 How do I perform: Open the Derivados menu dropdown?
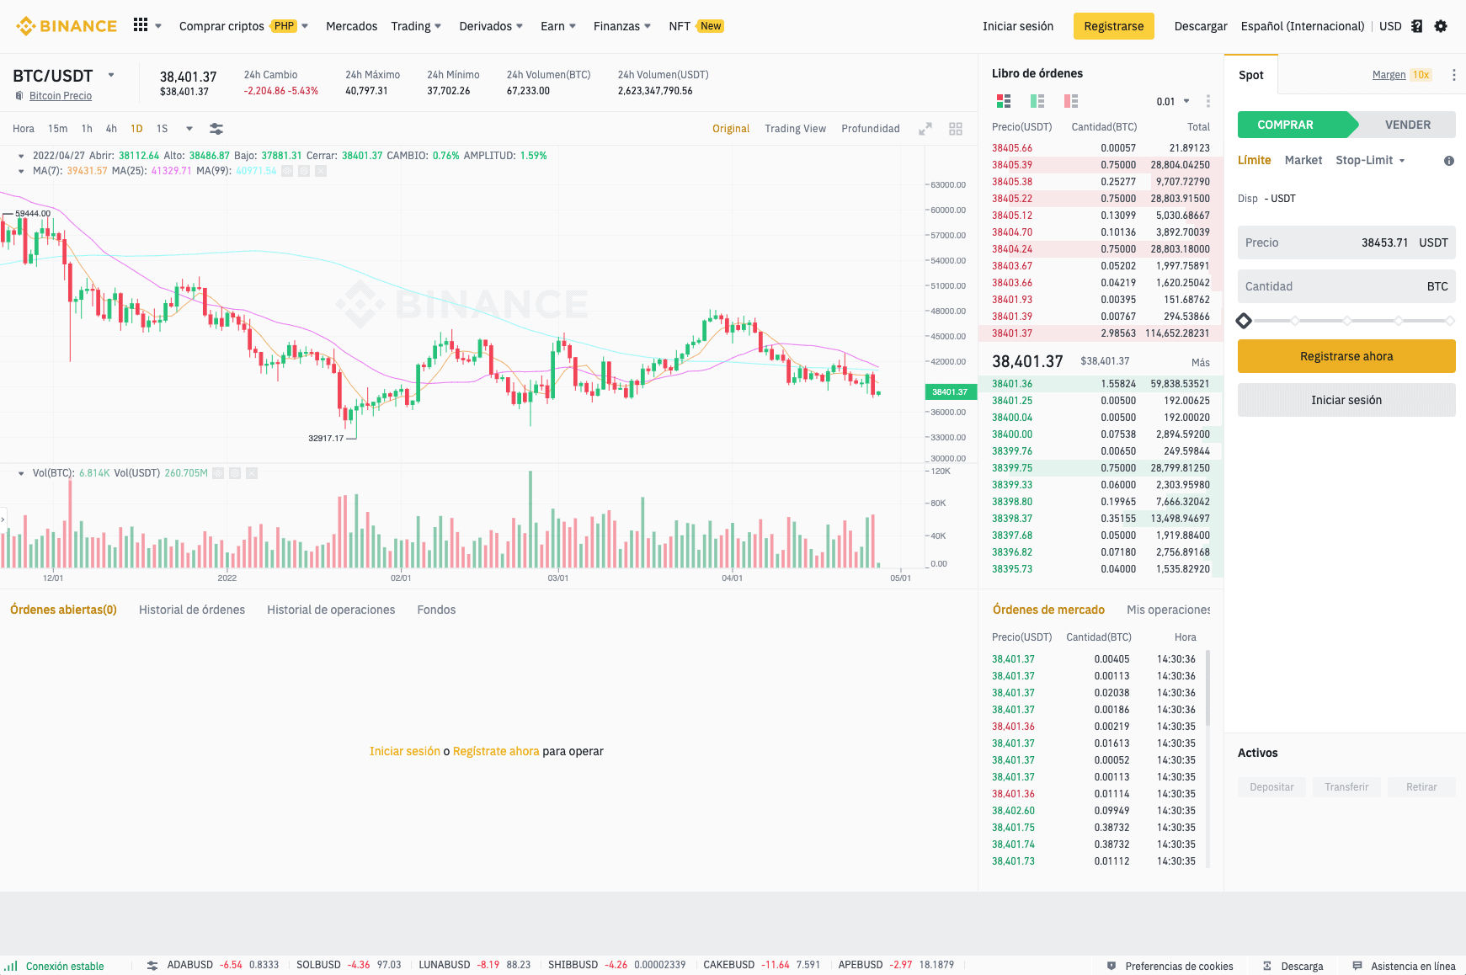491,26
